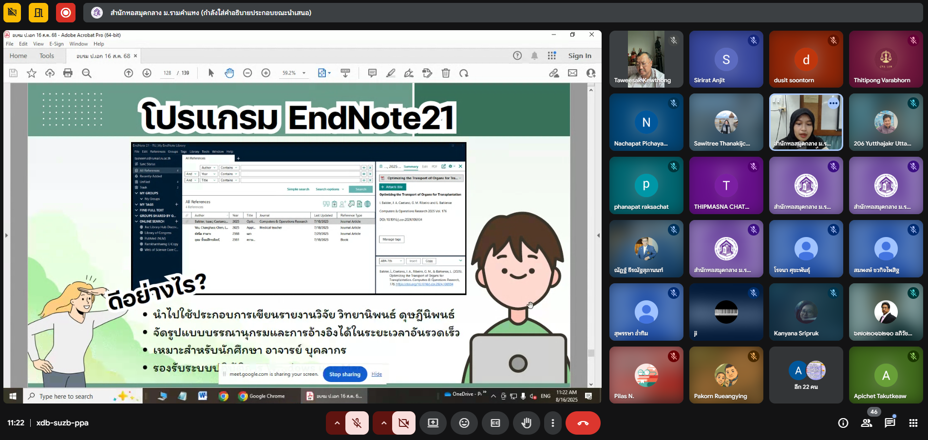Add a sticky note comment
Image resolution: width=928 pixels, height=440 pixels.
[x=372, y=73]
